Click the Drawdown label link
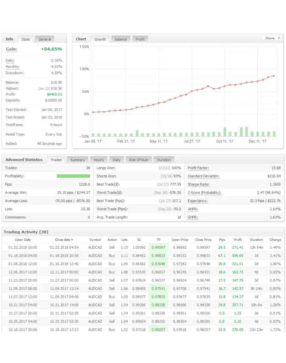Image resolution: width=286 pixels, height=363 pixels. point(14,73)
